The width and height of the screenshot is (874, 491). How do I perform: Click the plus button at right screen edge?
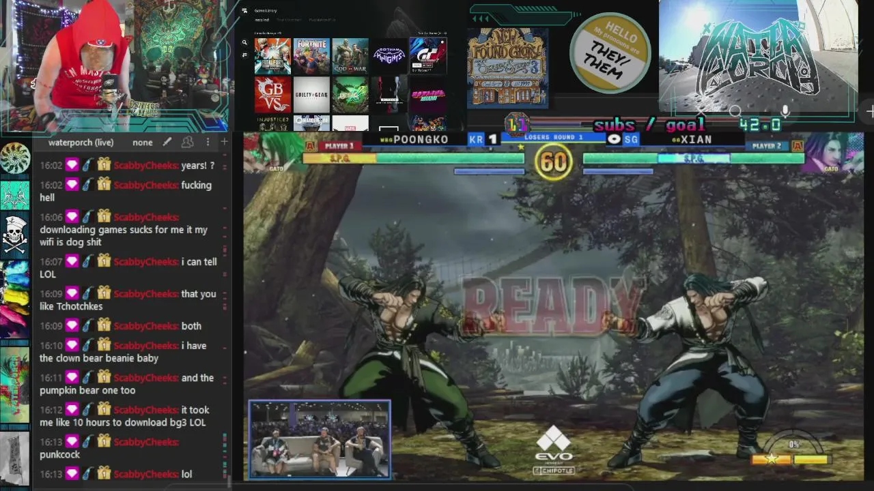(870, 111)
